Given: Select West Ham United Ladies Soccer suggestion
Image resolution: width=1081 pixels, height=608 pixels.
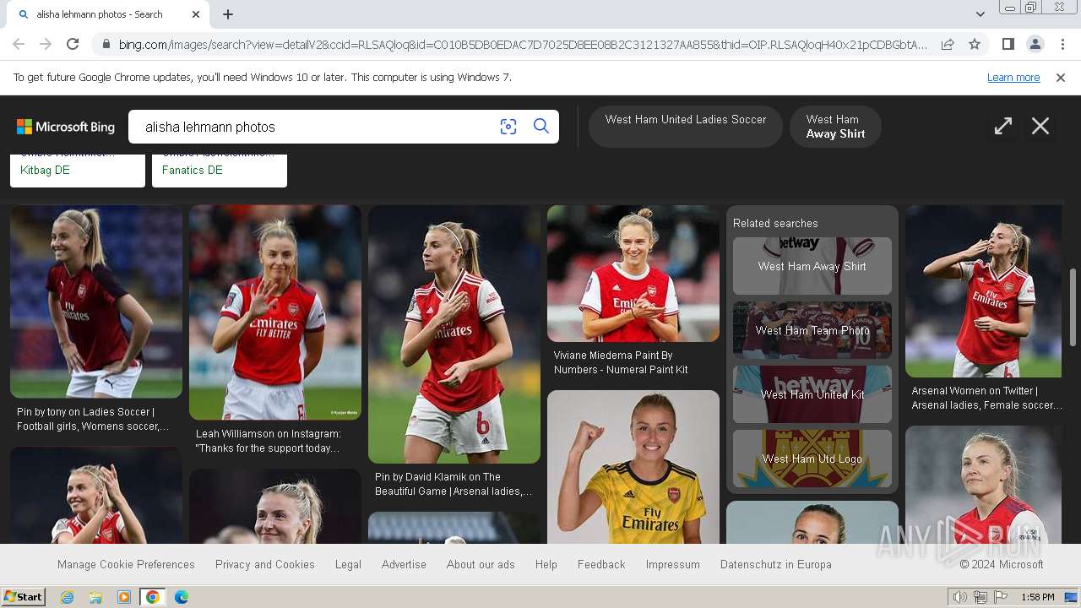Looking at the screenshot, I should (686, 127).
